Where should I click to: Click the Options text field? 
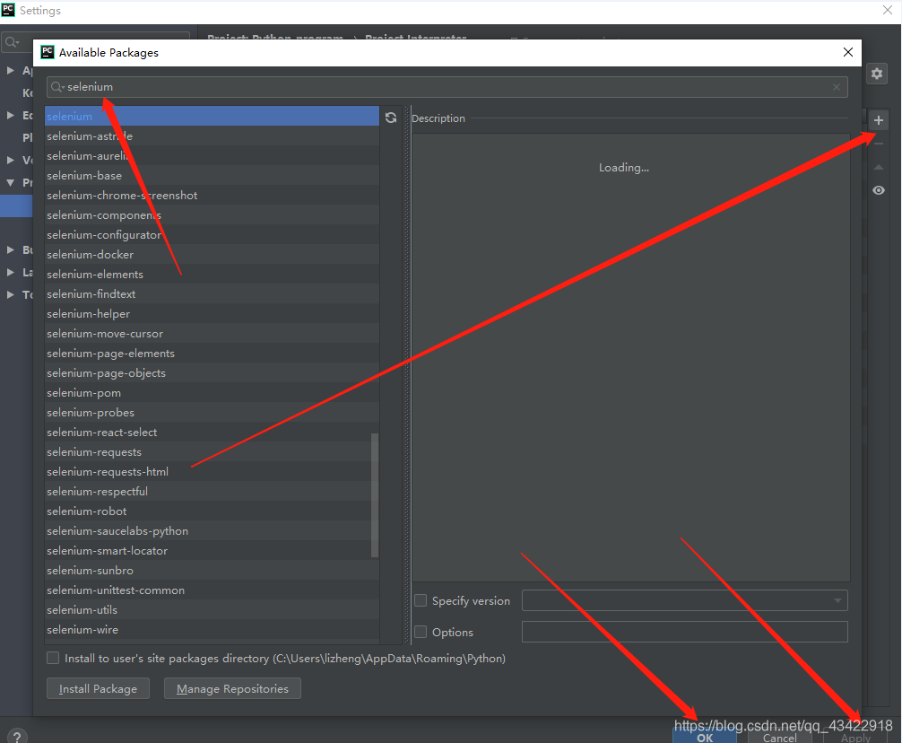[684, 632]
